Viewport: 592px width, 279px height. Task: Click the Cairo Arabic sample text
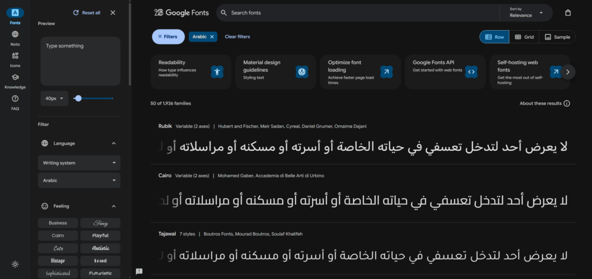pos(362,201)
